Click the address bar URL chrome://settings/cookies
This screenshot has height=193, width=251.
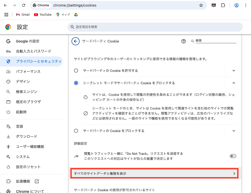point(75,5)
